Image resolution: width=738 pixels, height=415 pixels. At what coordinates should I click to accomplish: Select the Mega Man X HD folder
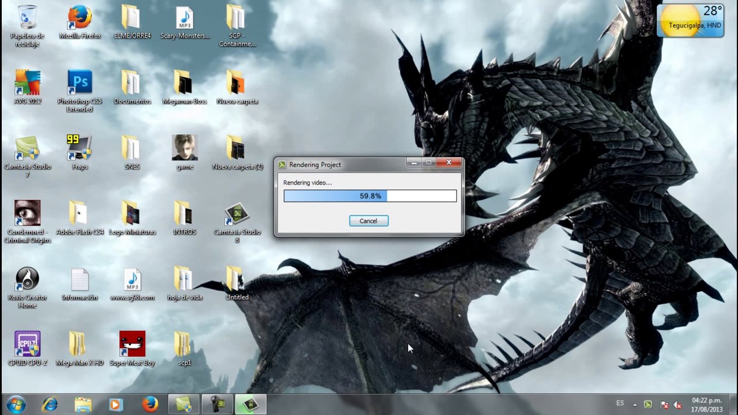[x=80, y=349]
